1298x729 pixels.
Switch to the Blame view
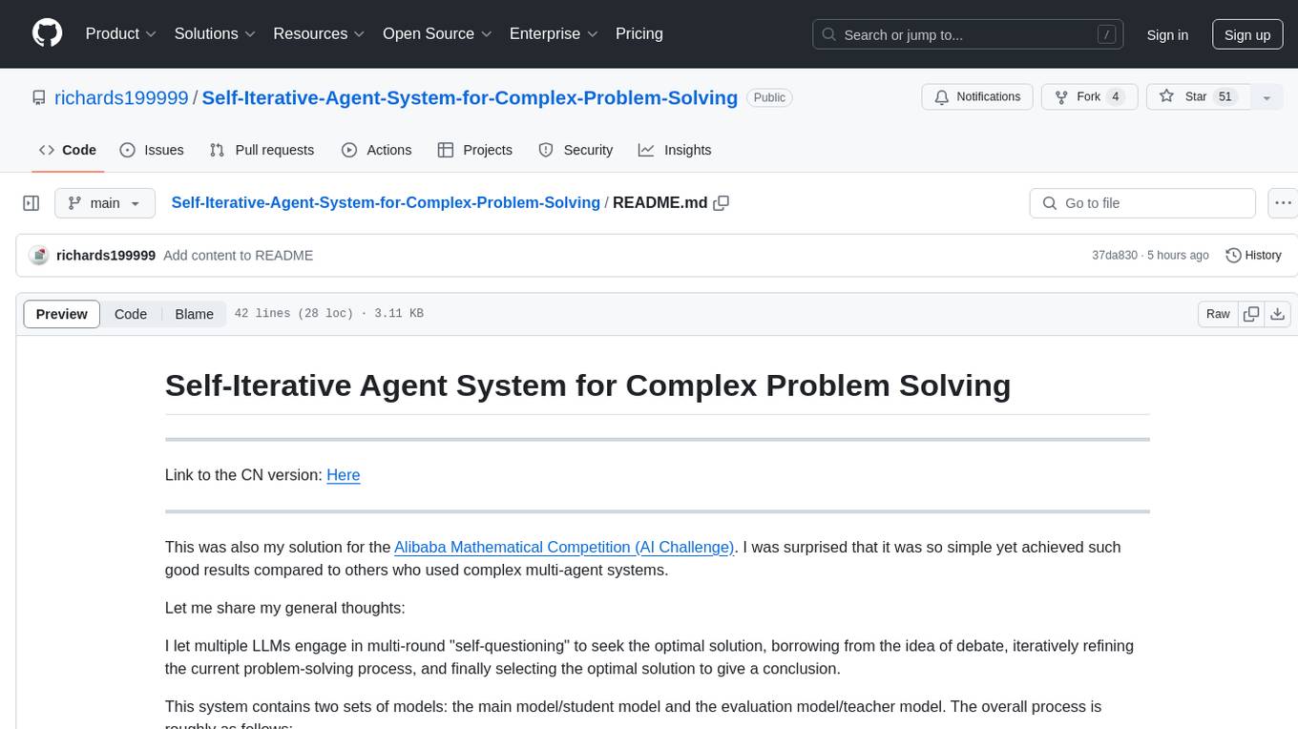(194, 314)
